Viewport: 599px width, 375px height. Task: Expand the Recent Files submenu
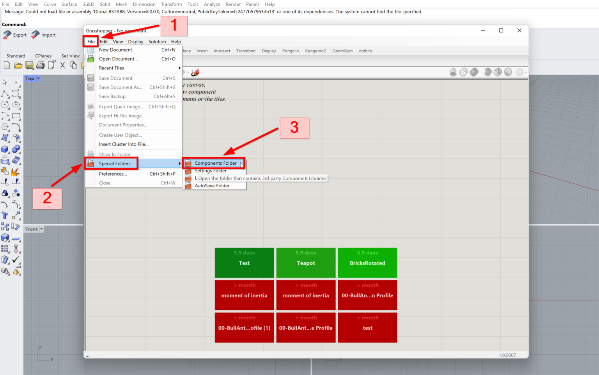(x=112, y=68)
